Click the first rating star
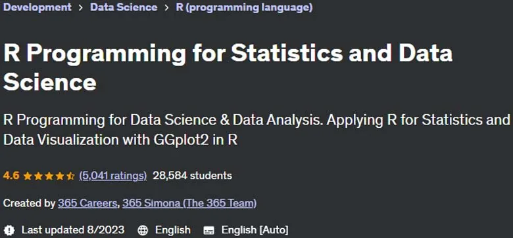Image resolution: width=513 pixels, height=238 pixels. coord(28,176)
